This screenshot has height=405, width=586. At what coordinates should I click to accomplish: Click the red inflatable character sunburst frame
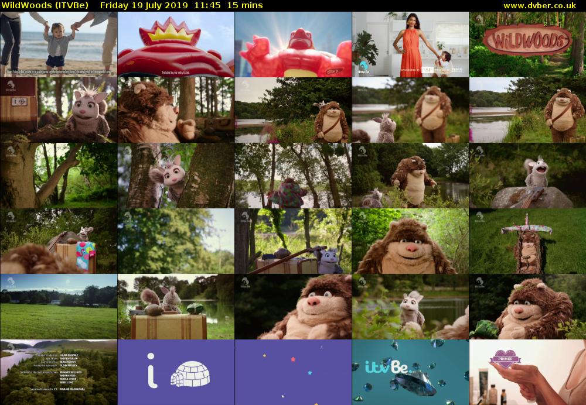[x=293, y=44]
